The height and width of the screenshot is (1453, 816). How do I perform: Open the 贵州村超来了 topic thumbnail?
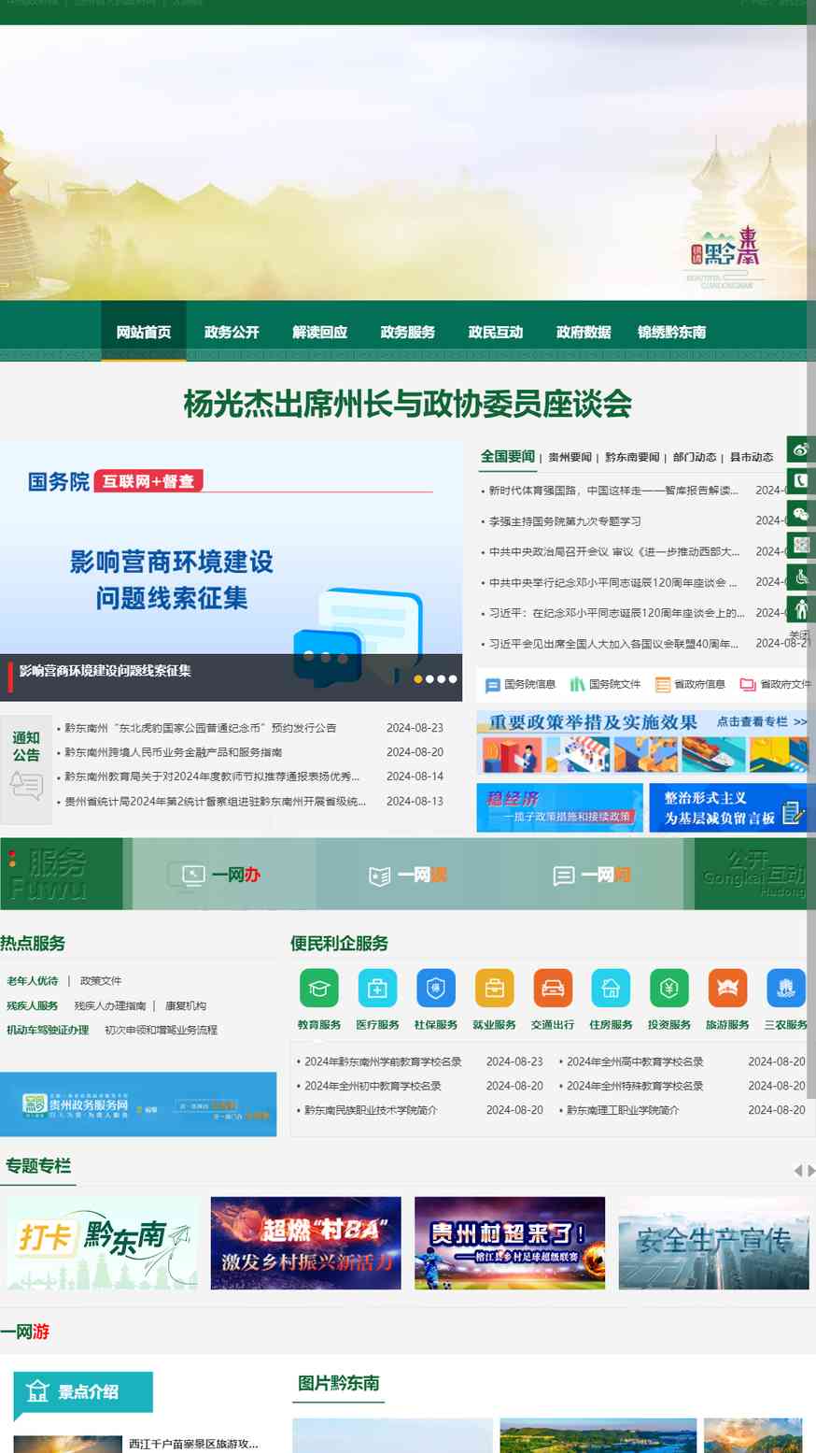pyautogui.click(x=510, y=1243)
